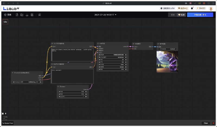The image size is (217, 127).
Task: Download the workflow with the download icon
Action: click(27, 15)
